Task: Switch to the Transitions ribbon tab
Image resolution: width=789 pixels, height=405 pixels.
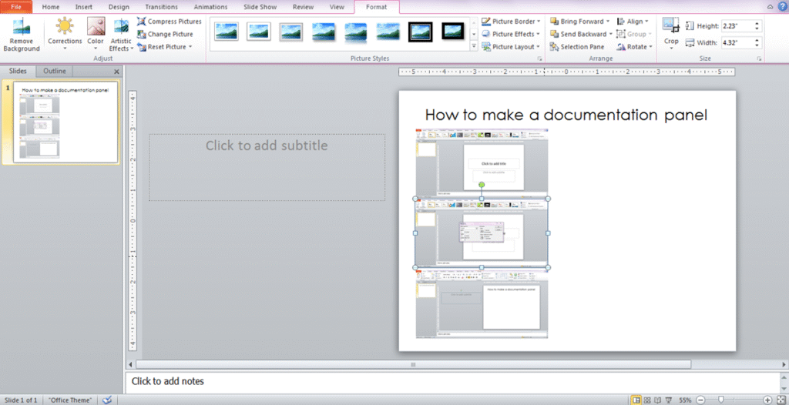Action: (x=161, y=7)
